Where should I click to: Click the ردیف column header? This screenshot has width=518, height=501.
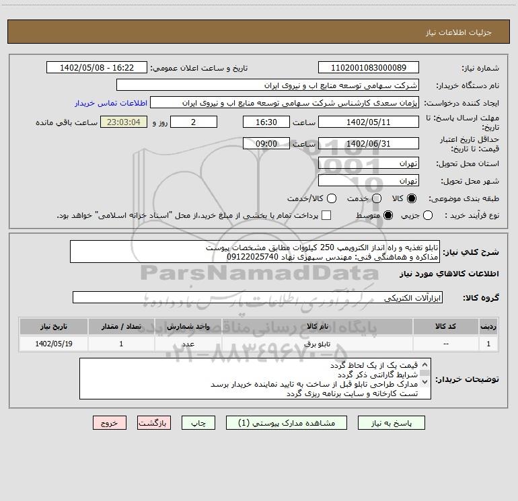pos(488,327)
